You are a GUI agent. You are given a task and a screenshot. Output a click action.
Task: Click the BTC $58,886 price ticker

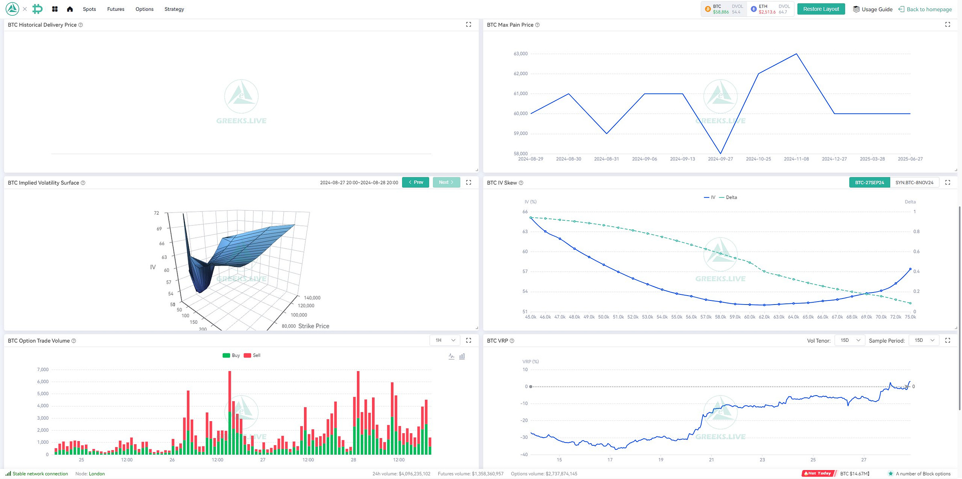tap(724, 9)
